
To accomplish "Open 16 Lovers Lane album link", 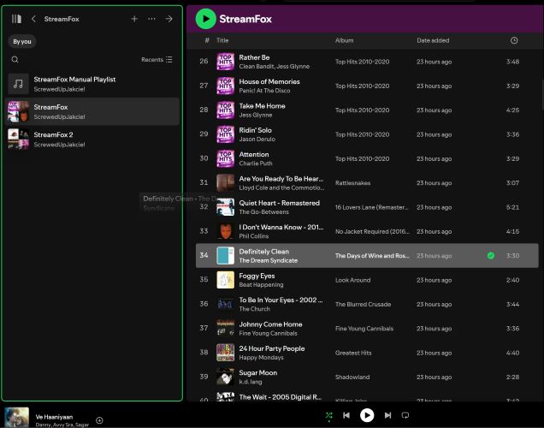I will coord(371,207).
